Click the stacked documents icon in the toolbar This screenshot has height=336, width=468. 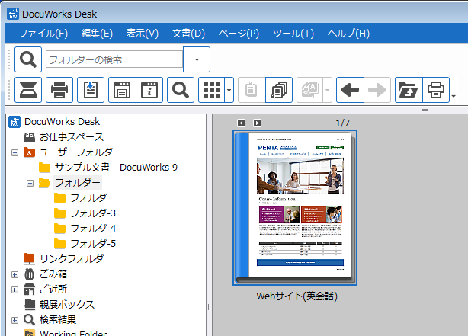coord(279,90)
